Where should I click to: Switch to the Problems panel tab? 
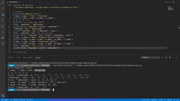[x=11, y=58]
